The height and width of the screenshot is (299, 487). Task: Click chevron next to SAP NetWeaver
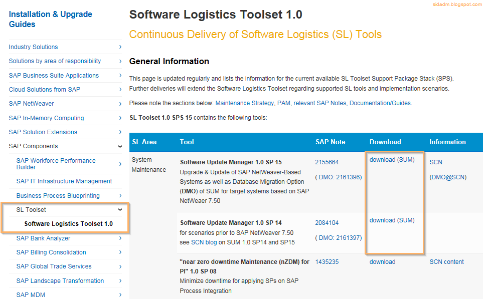[x=120, y=104]
